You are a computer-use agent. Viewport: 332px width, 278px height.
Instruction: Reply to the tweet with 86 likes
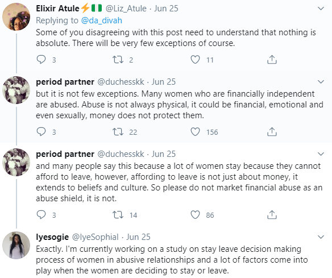click(x=41, y=215)
